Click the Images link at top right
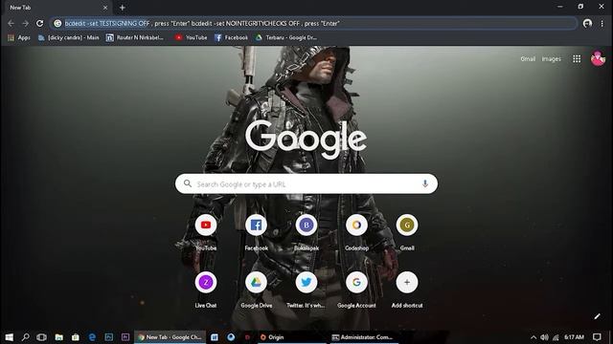 tap(552, 59)
